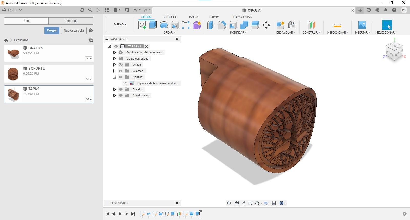Image resolution: width=410 pixels, height=220 pixels.
Task: Click the Select tool icon
Action: [x=387, y=25]
